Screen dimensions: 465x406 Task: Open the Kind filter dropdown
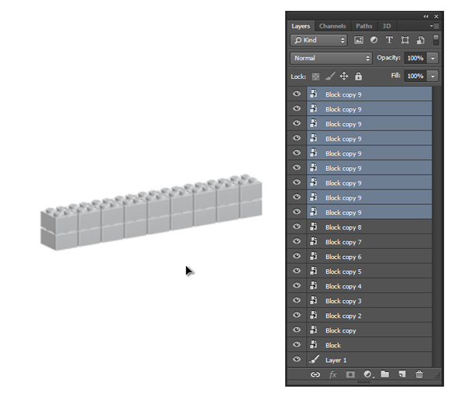coord(319,40)
